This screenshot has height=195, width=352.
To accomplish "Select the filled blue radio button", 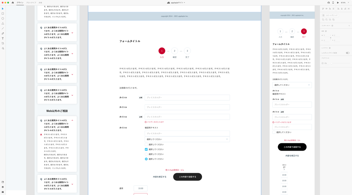I will [146, 159].
